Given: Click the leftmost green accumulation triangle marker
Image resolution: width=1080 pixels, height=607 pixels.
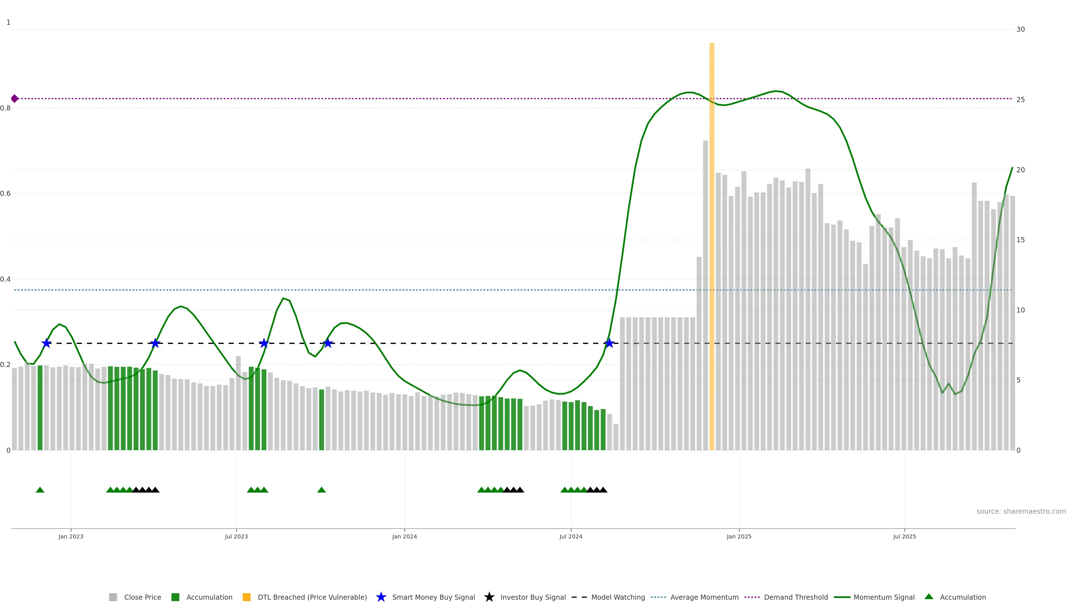Looking at the screenshot, I should (x=40, y=490).
